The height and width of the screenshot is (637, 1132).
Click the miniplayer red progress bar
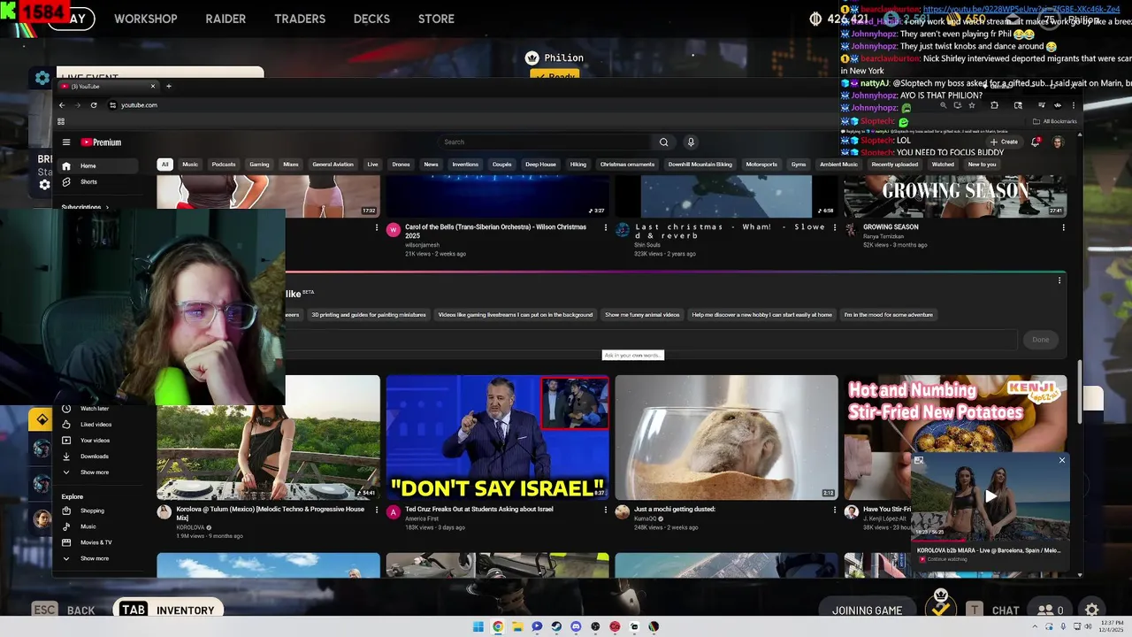[938, 539]
